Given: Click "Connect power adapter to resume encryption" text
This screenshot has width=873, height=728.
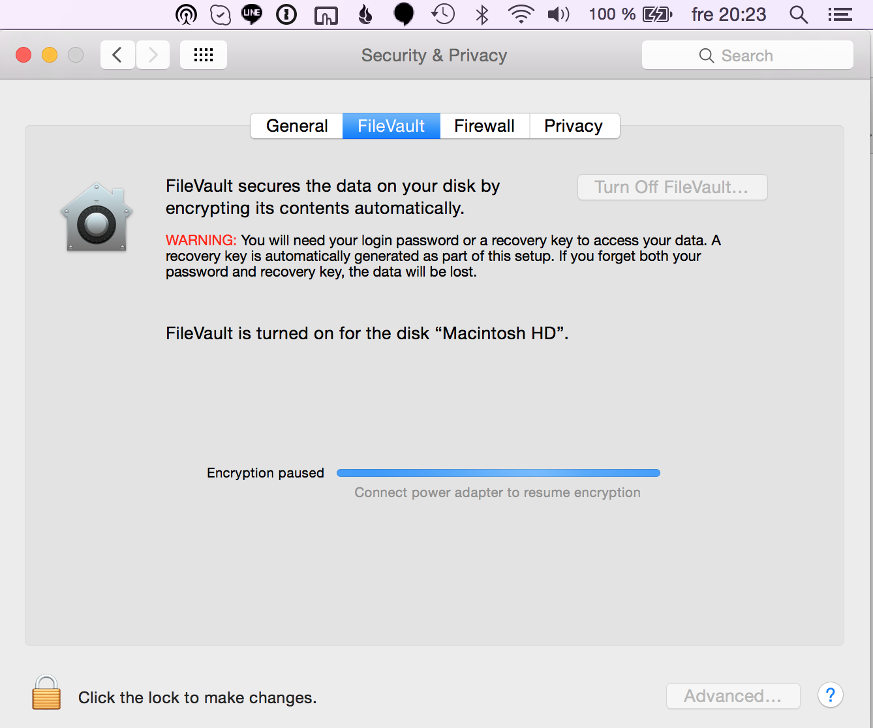Looking at the screenshot, I should click(x=498, y=493).
